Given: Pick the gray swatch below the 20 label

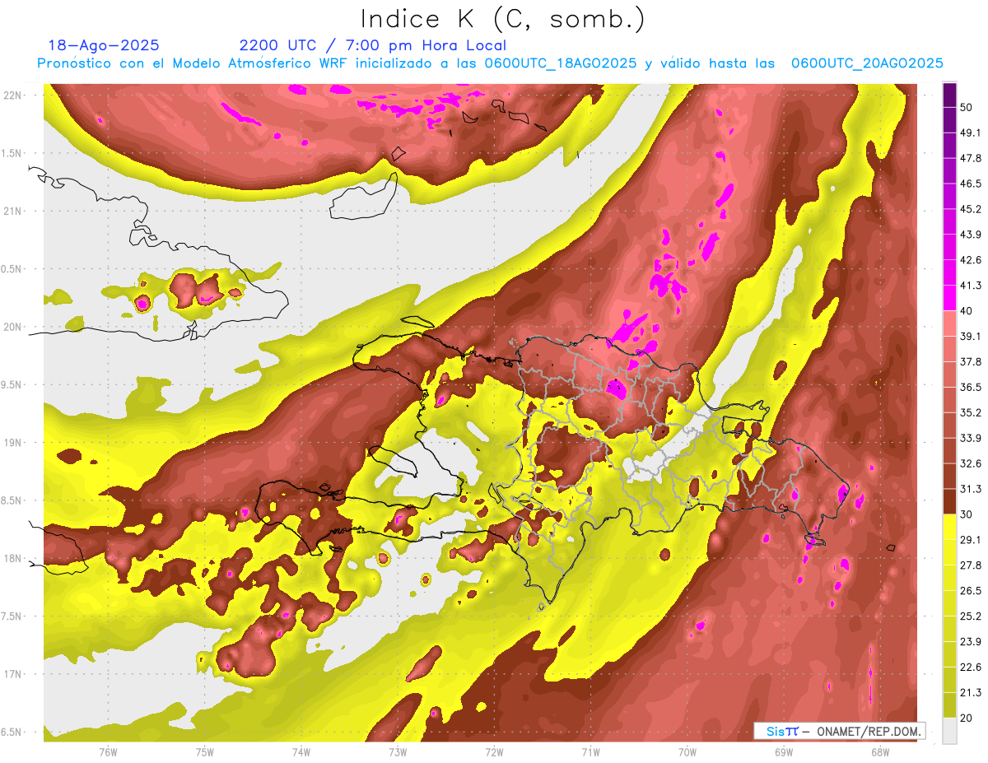Looking at the screenshot, I should [949, 730].
